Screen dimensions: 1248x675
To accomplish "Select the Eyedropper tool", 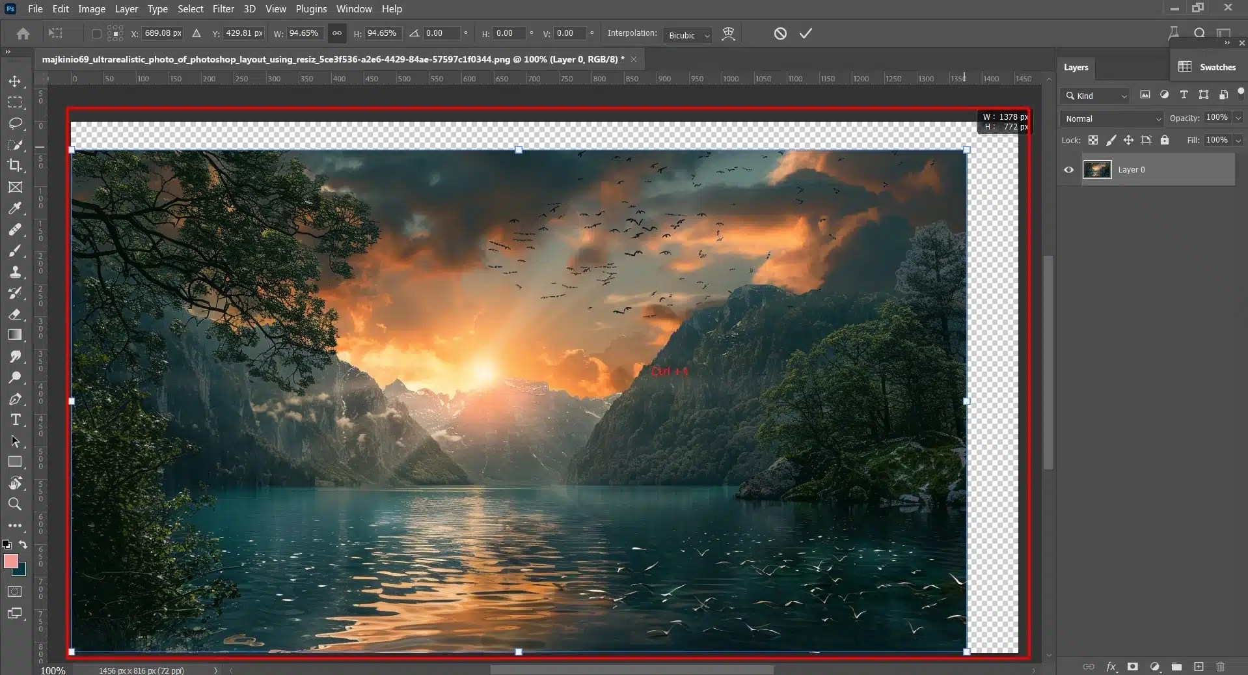I will (x=15, y=208).
